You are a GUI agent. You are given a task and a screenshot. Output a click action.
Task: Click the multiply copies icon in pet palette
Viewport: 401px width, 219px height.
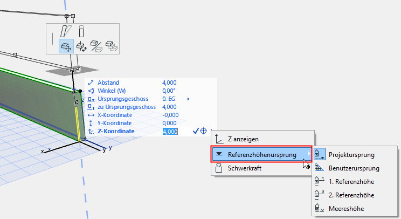point(111,46)
